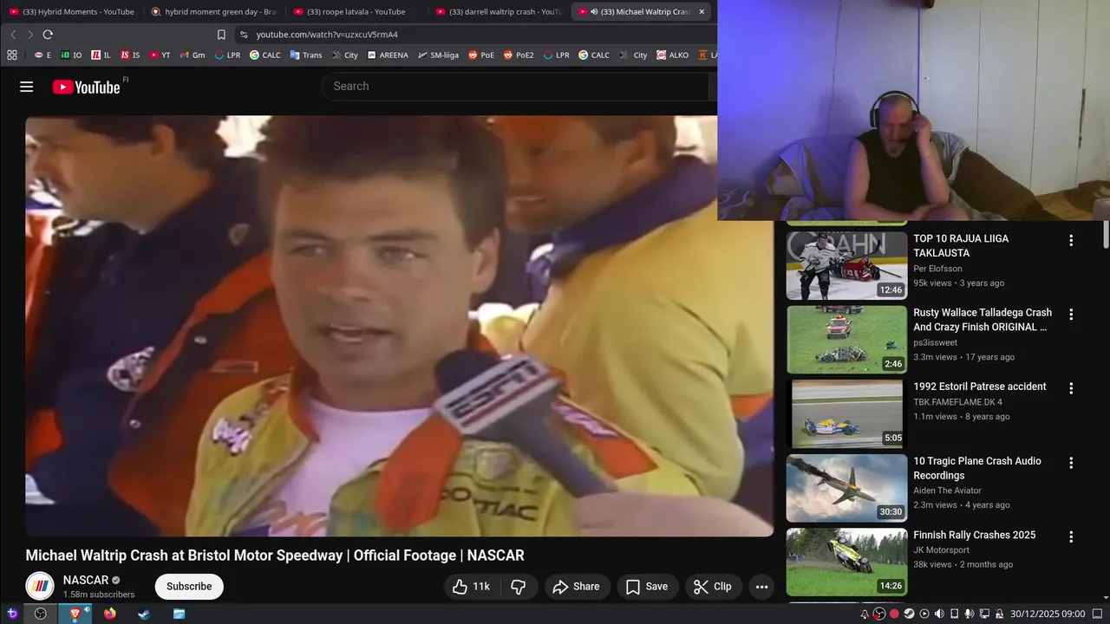Open the microphone control in system tray
The width and height of the screenshot is (1110, 624).
click(x=970, y=614)
